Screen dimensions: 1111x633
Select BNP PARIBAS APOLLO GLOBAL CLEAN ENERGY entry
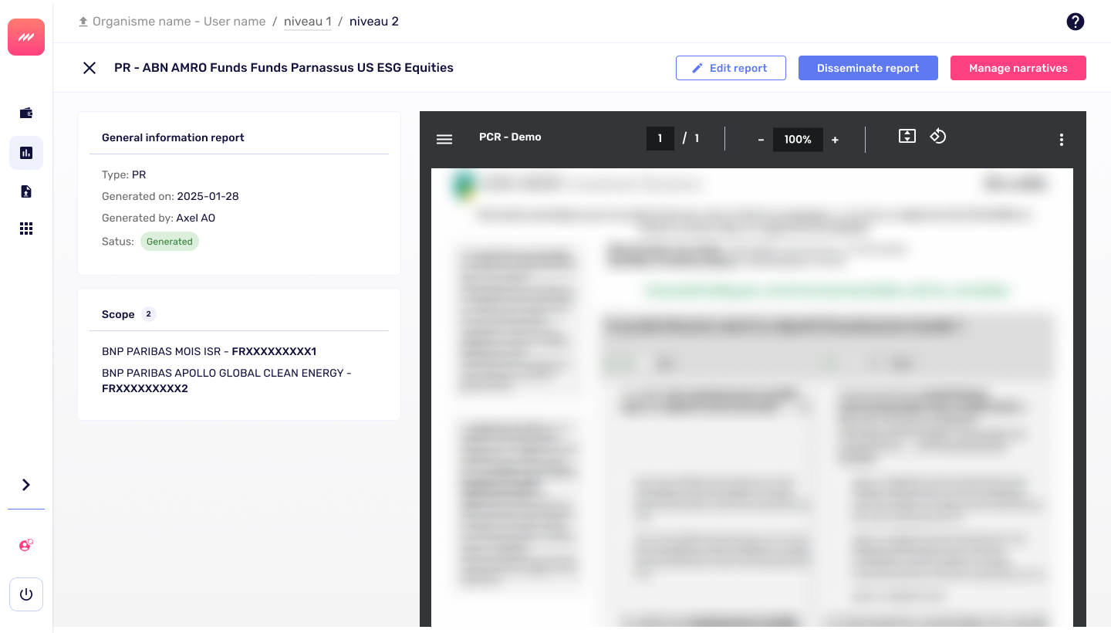[x=227, y=381]
